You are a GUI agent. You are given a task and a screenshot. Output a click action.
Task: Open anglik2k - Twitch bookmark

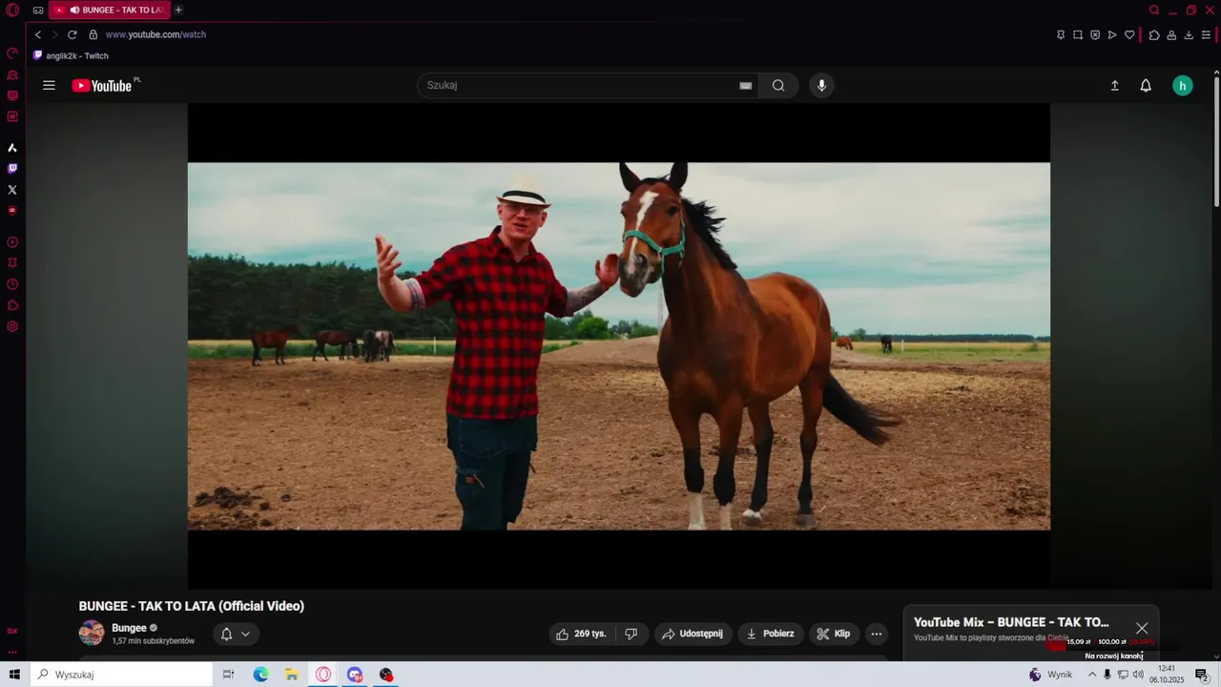(x=71, y=55)
